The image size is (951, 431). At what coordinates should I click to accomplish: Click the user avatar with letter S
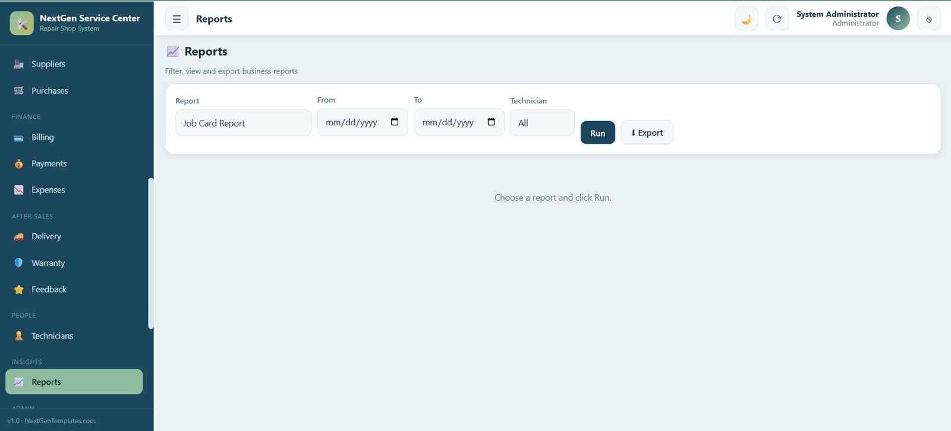coord(898,18)
